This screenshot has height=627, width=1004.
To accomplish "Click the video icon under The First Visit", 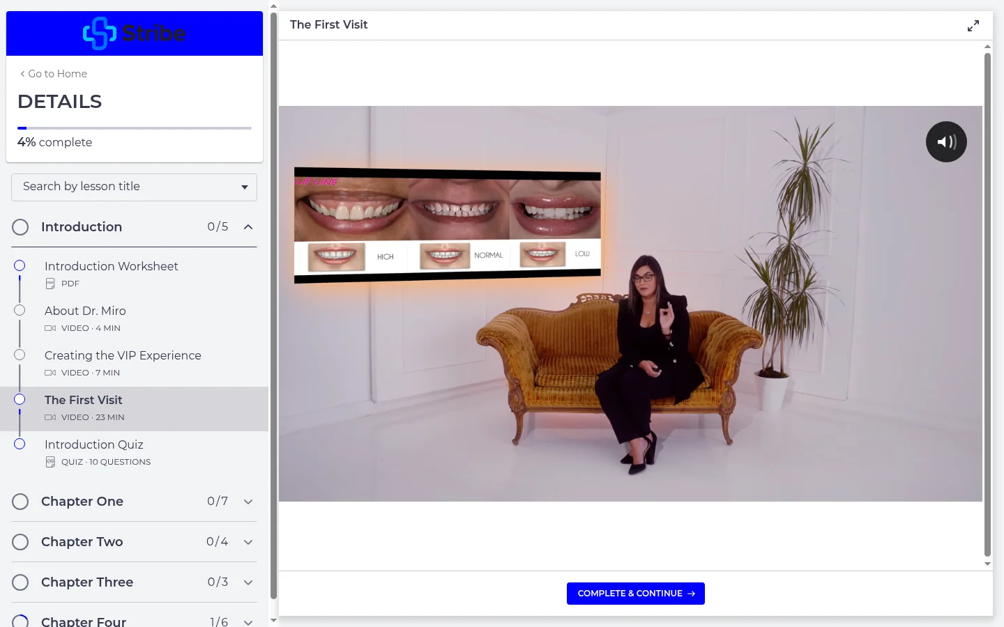I will pyautogui.click(x=50, y=417).
